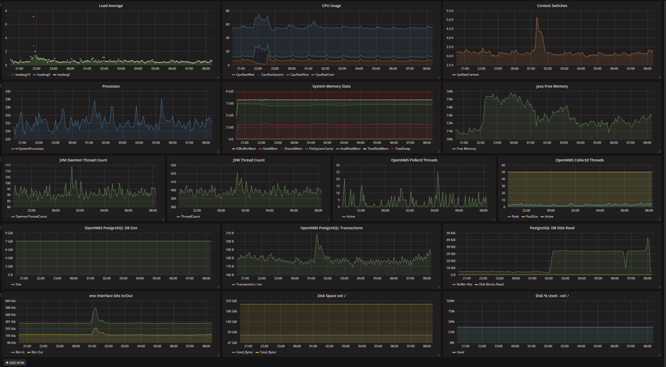Viewport: 666px width, 367px height.
Task: Grab the resize corner of Load Average panel
Action: (218, 77)
